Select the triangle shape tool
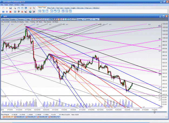 tap(67, 11)
